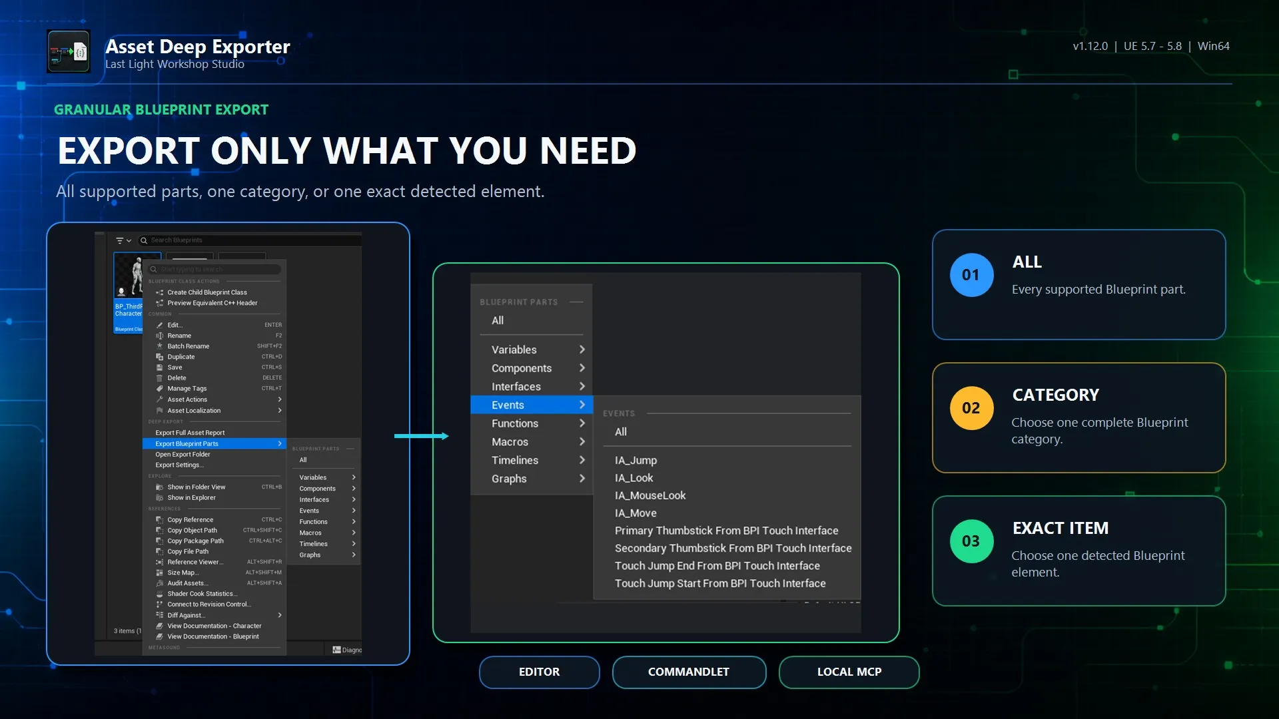Click the Copy Reference icon
Viewport: 1279px width, 719px height.
point(159,520)
